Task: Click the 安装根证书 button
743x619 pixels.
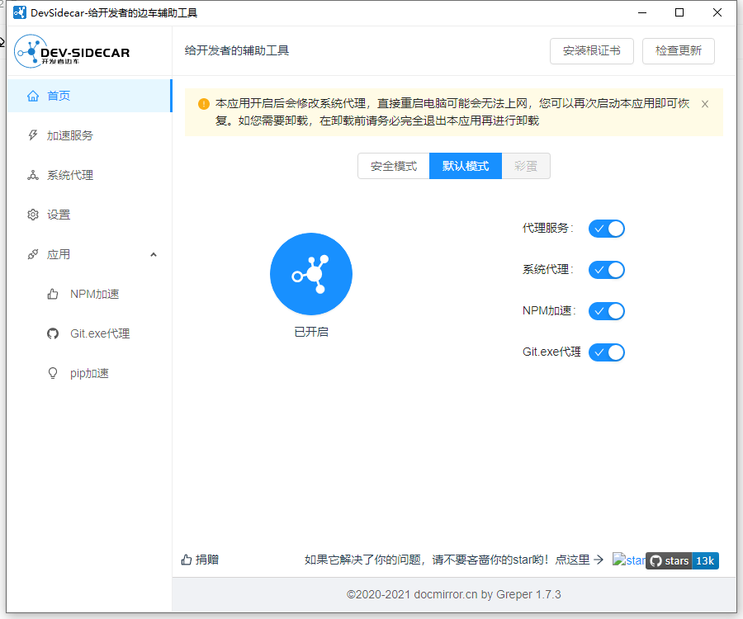Action: coord(591,50)
